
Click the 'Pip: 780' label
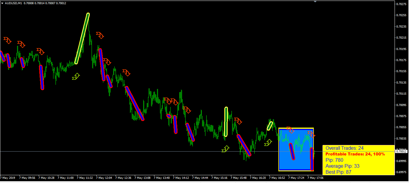334,160
